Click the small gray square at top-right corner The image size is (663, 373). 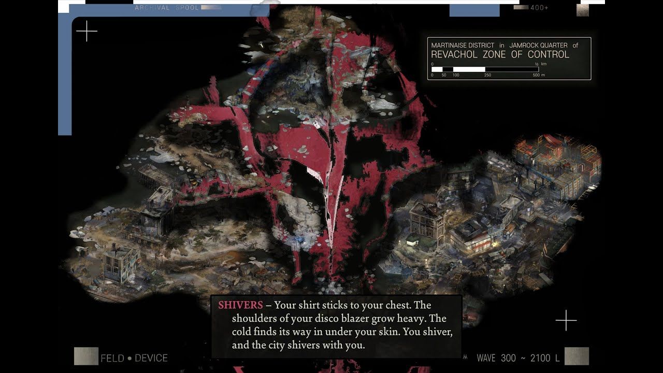tap(583, 10)
